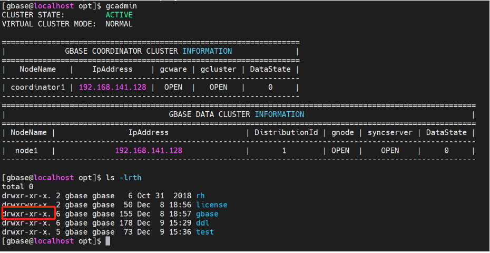
Task: Click the red-boxed drwxr-xr-x permissions
Action: pos(28,214)
